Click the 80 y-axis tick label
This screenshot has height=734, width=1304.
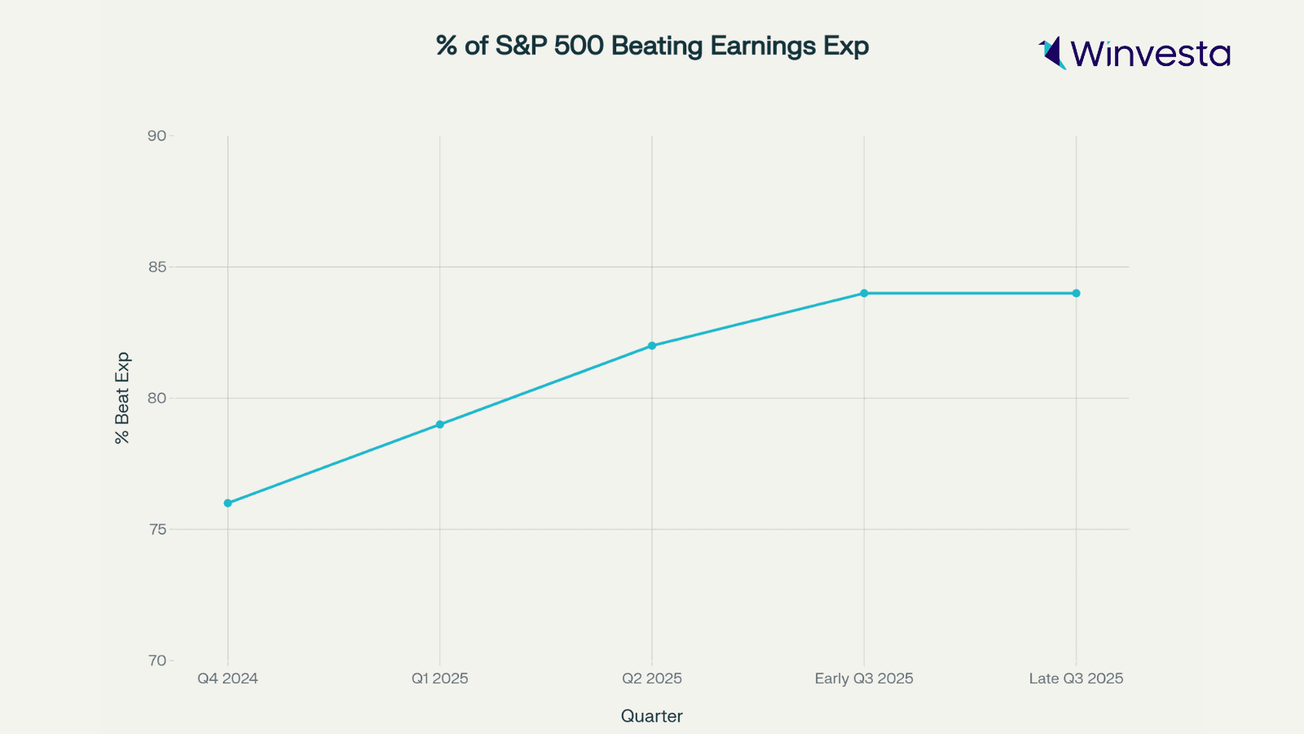(x=156, y=399)
